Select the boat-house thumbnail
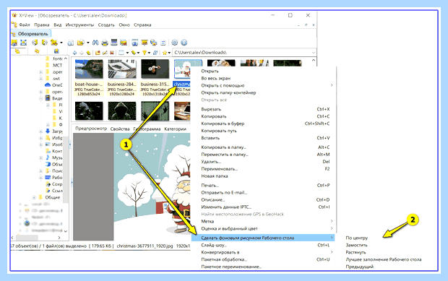Viewport: 448px width, 281px height. (x=89, y=69)
